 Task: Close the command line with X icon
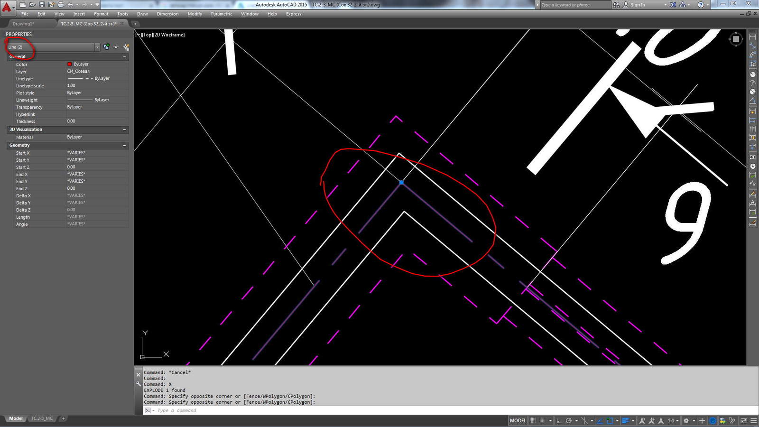pos(139,375)
